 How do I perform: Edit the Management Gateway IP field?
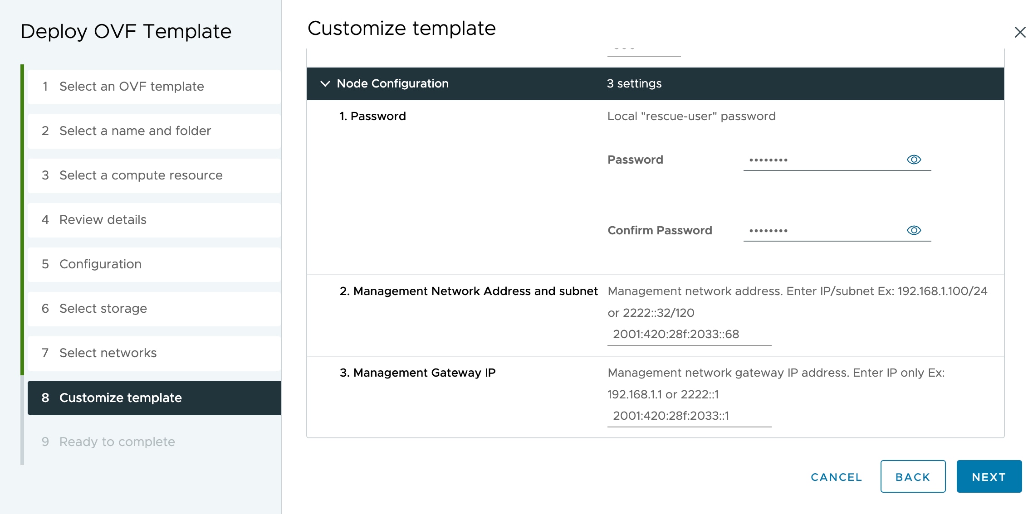coord(689,416)
